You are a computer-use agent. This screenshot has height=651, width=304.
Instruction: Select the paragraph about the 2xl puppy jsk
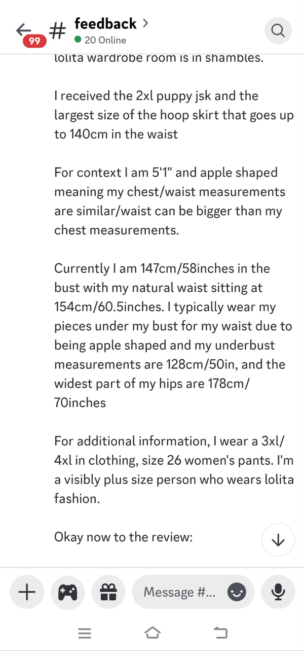pyautogui.click(x=174, y=115)
